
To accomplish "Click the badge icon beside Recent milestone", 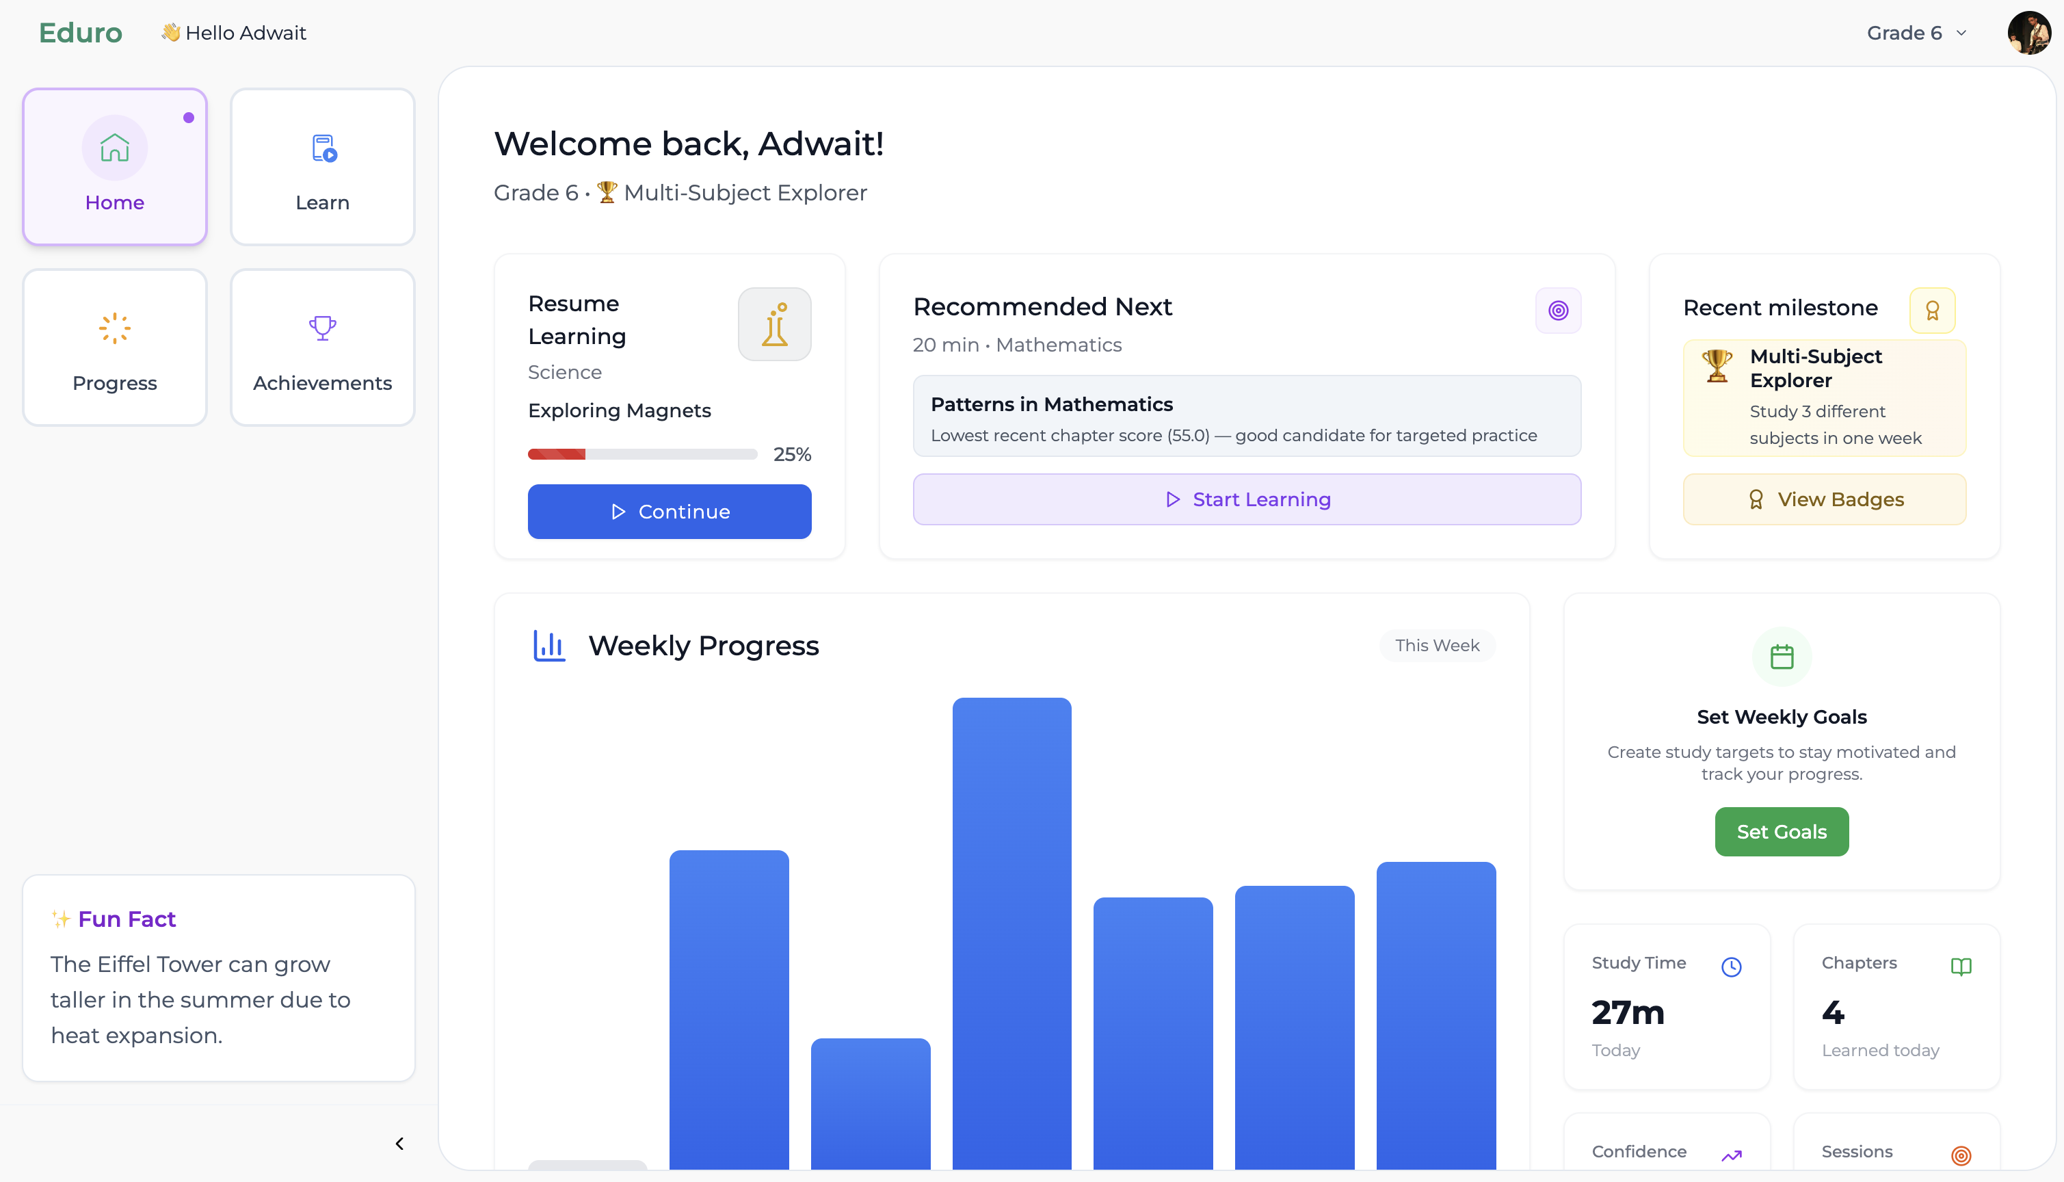I will 1933,310.
